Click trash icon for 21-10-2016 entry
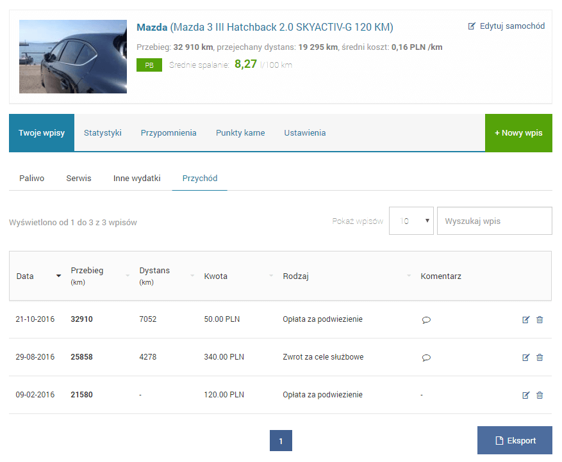The image size is (562, 462). pos(540,320)
